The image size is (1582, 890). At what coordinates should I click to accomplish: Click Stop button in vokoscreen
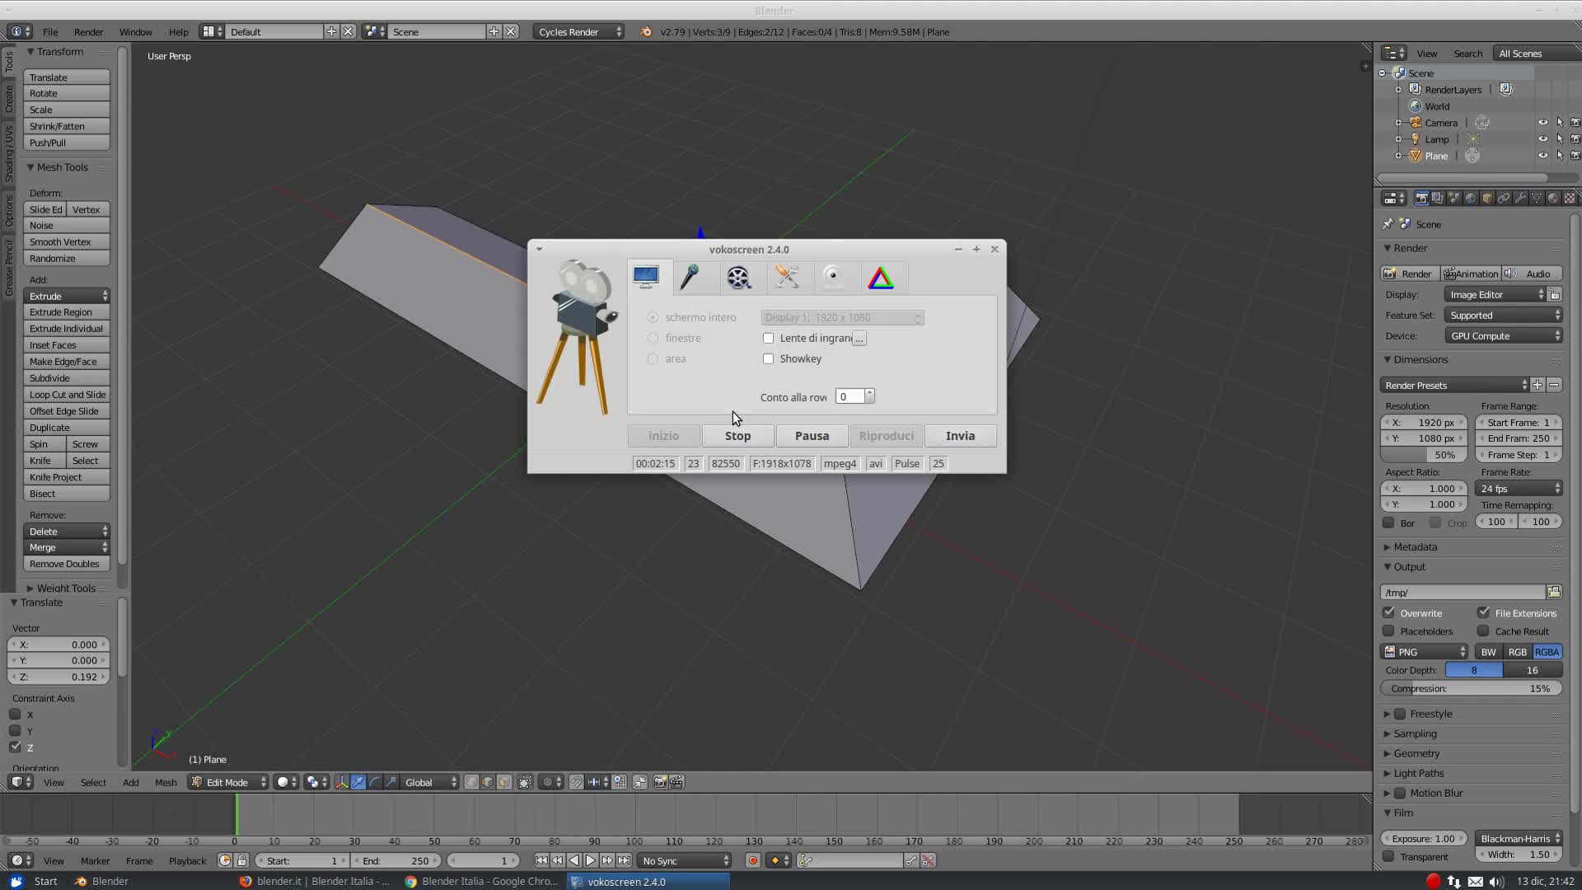(x=737, y=434)
